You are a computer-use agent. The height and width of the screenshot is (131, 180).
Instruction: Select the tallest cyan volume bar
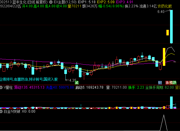[171, 103]
